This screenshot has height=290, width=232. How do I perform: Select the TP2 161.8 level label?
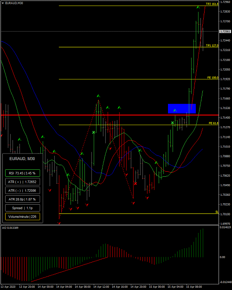click(212, 4)
